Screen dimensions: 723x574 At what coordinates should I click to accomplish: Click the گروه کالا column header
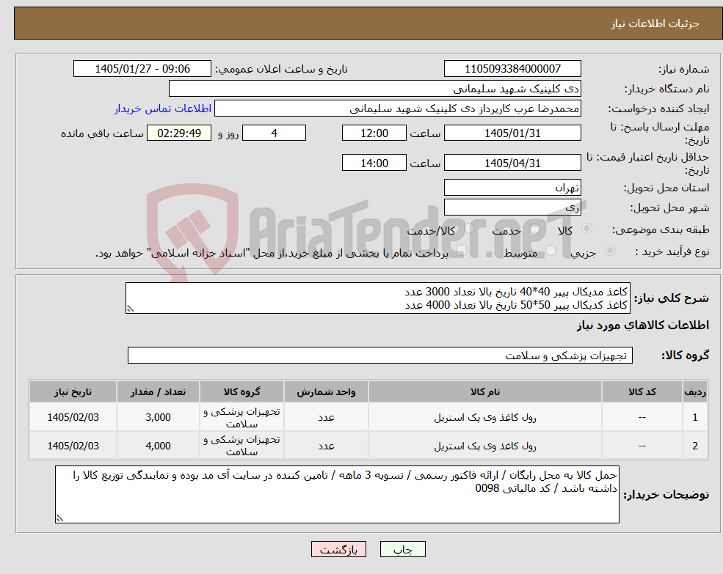pos(241,391)
